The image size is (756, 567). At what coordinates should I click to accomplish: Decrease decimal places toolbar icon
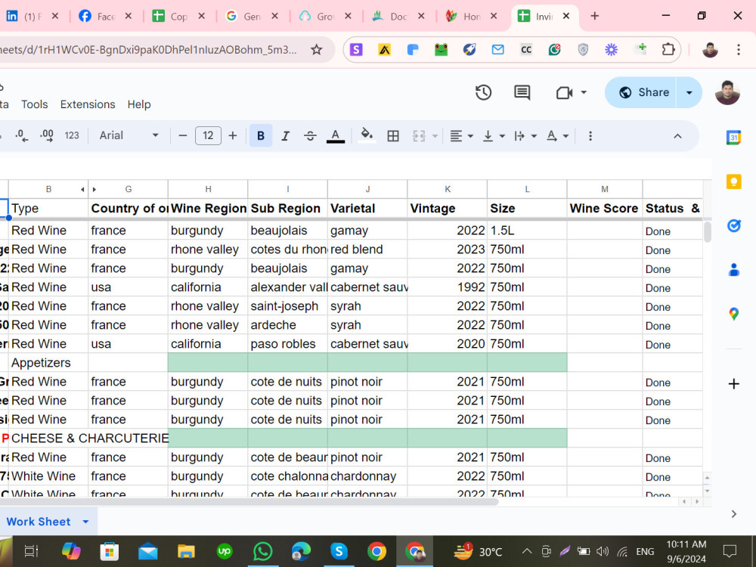[21, 135]
